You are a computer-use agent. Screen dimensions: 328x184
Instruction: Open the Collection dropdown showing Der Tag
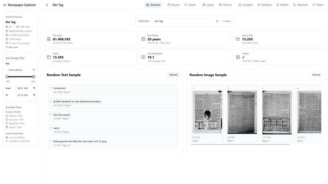[185, 21]
